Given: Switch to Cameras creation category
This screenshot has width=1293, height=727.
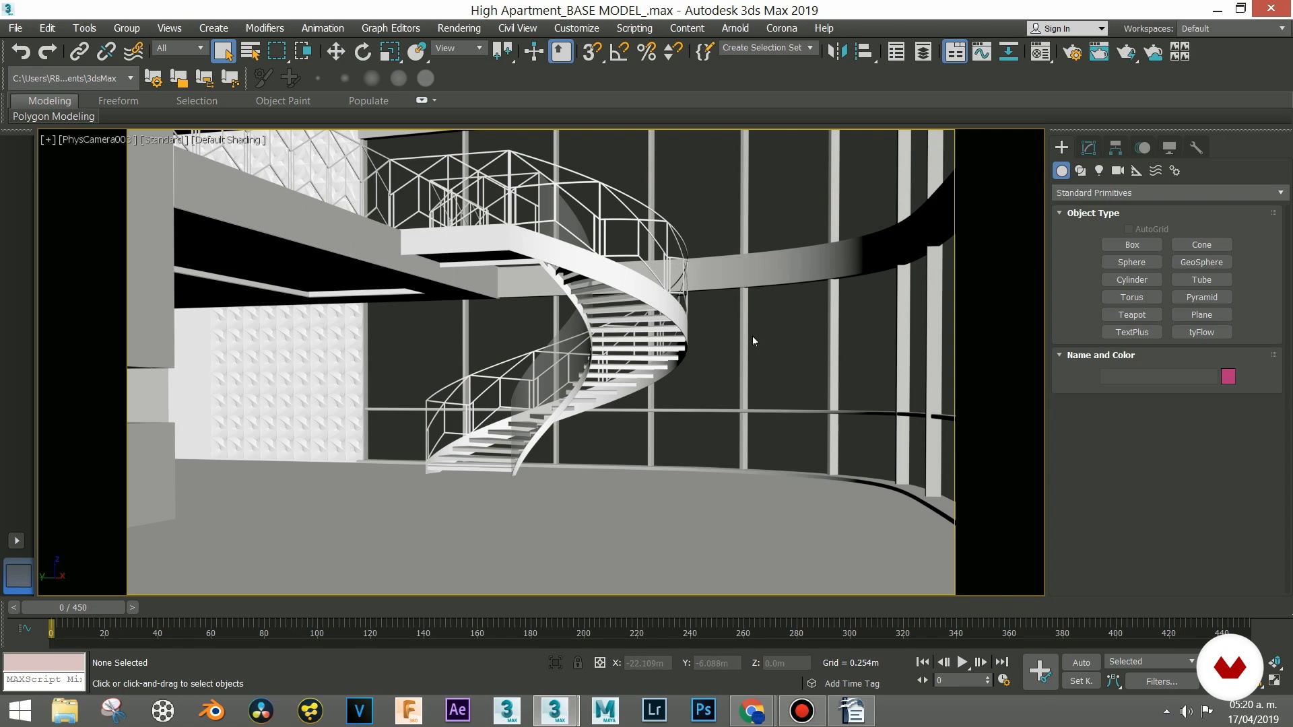Looking at the screenshot, I should [x=1118, y=170].
